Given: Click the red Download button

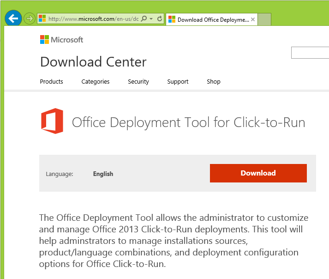Looking at the screenshot, I should tap(258, 173).
